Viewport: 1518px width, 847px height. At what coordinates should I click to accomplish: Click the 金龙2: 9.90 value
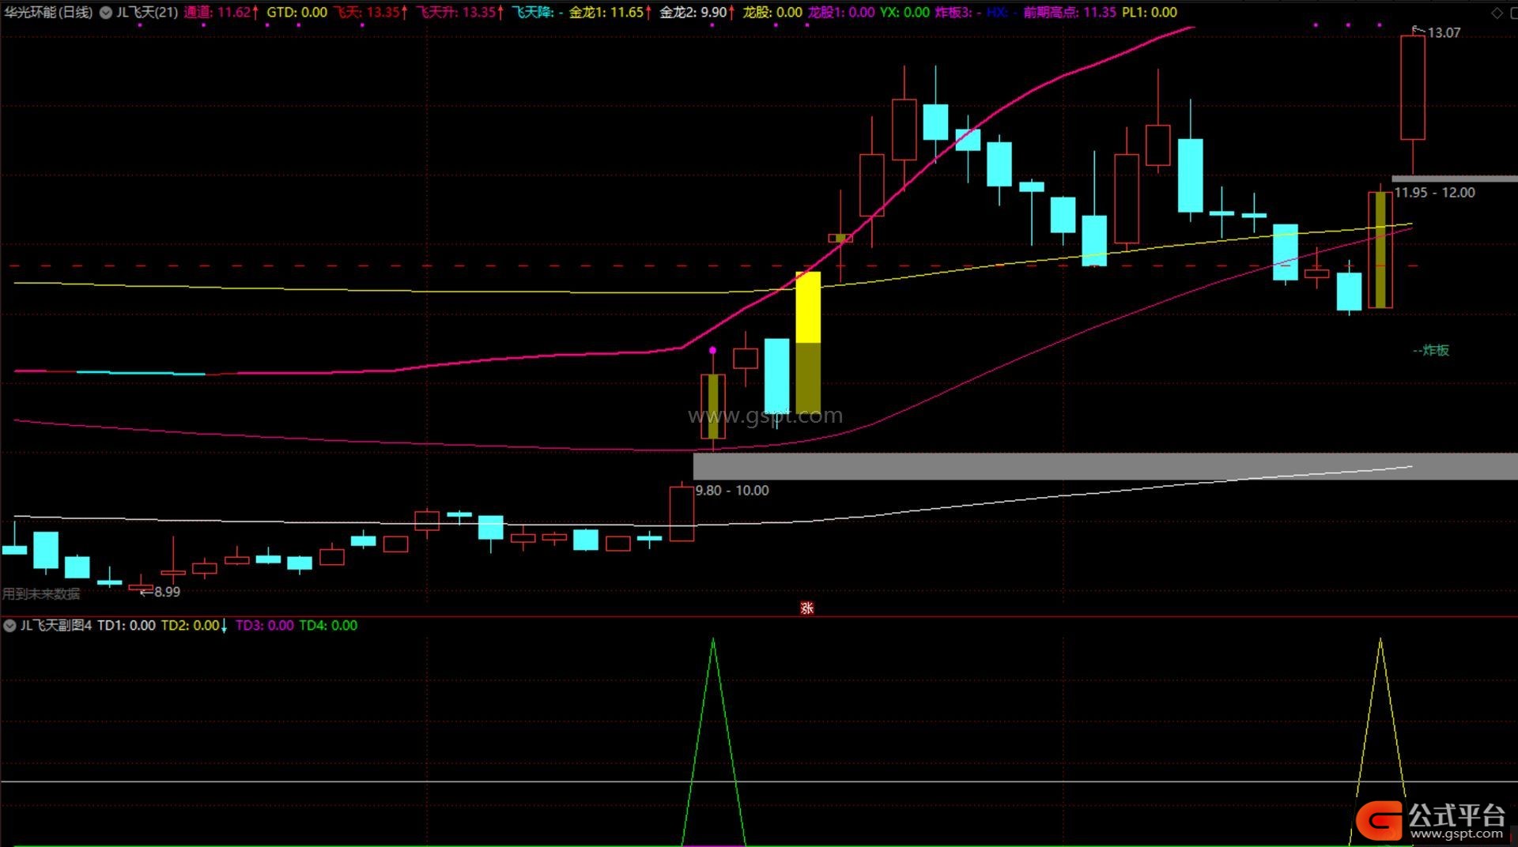(x=697, y=13)
